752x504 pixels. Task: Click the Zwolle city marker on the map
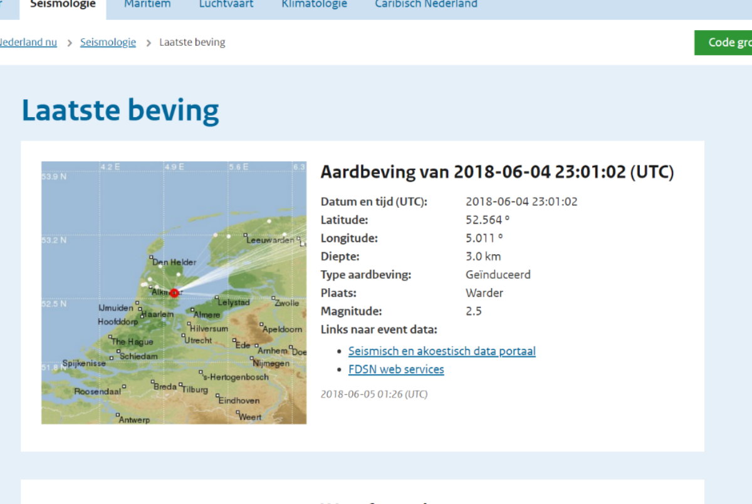[273, 298]
